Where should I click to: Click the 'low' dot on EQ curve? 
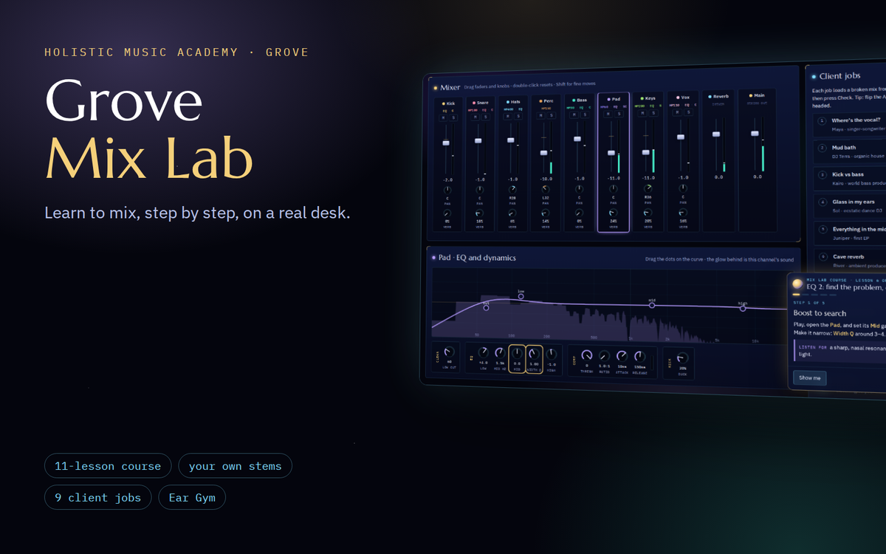click(521, 295)
